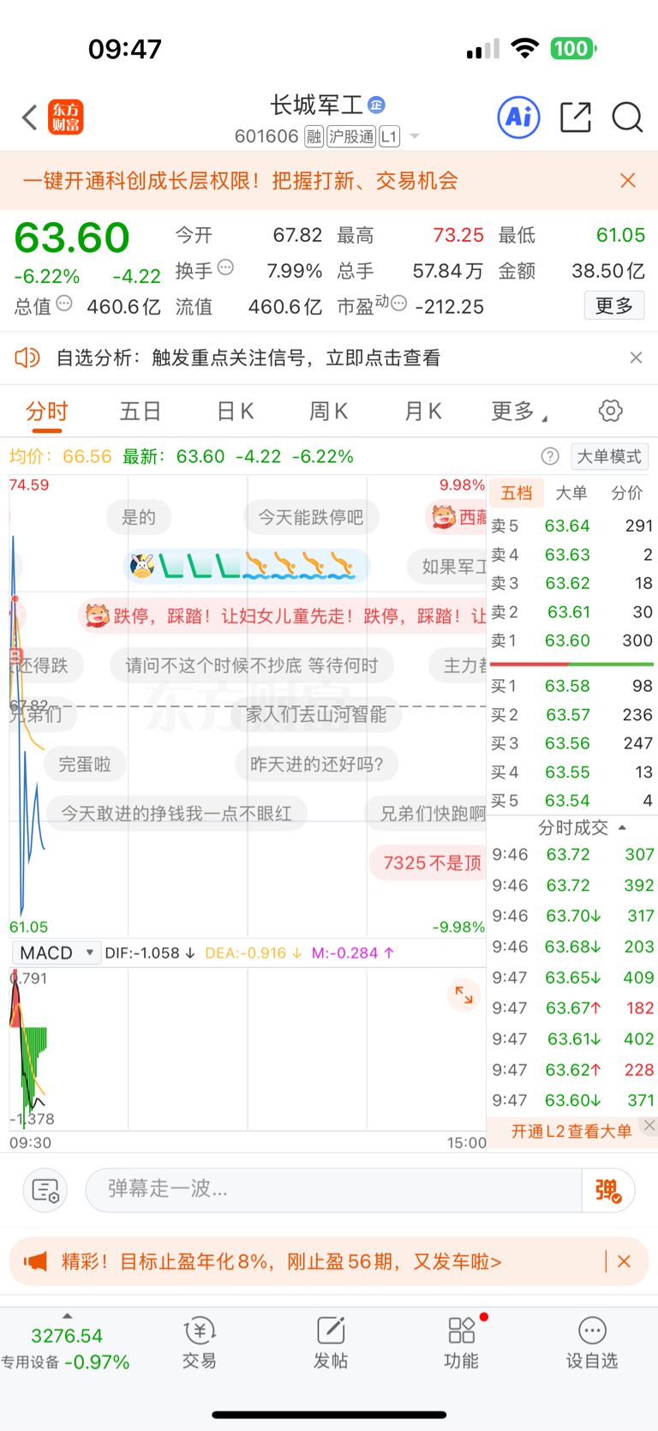Viewport: 658px width, 1431px height.
Task: Open 设自选 in bottom bar
Action: coord(592,1343)
